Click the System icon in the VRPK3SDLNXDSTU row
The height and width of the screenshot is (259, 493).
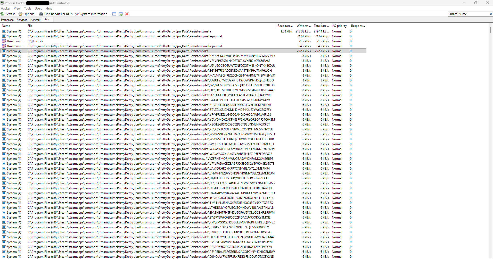4,61
